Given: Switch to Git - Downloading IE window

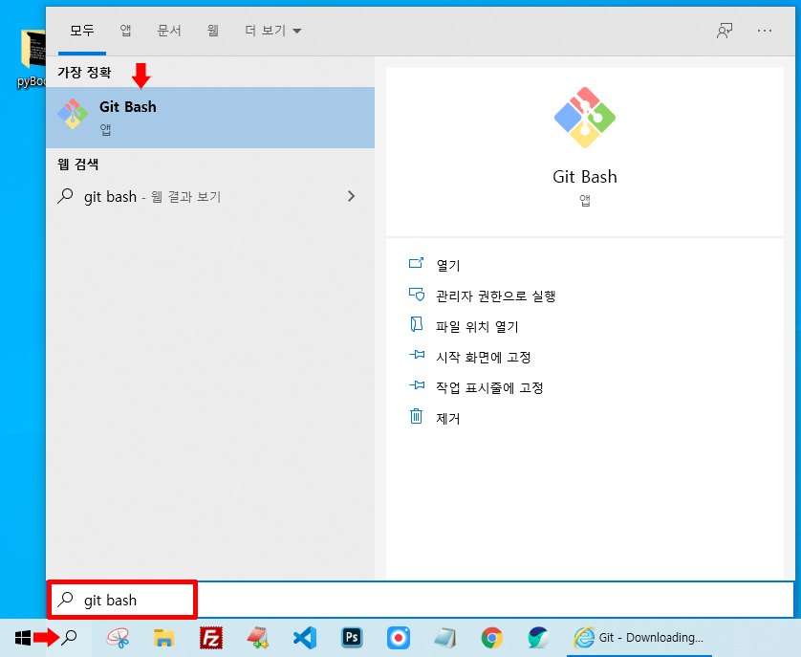Looking at the screenshot, I should [x=639, y=638].
